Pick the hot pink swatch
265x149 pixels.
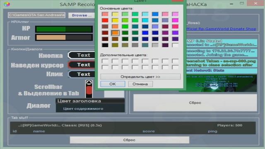point(175,26)
